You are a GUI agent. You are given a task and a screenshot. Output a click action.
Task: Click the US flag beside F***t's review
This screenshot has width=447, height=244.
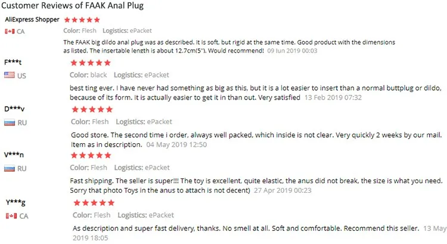(9, 75)
